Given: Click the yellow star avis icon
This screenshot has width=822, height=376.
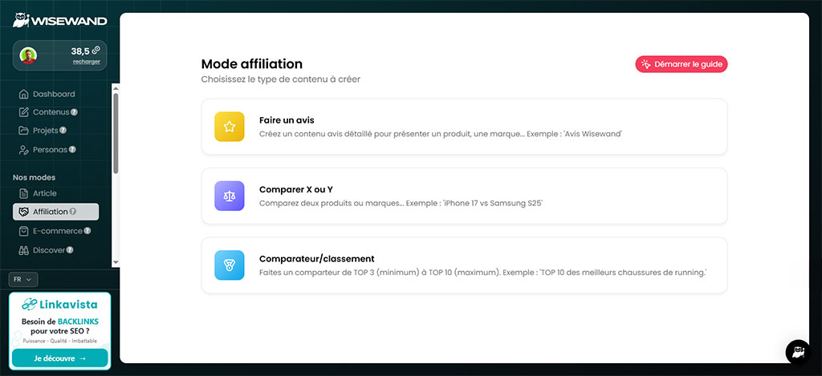Looking at the screenshot, I should pyautogui.click(x=229, y=127).
